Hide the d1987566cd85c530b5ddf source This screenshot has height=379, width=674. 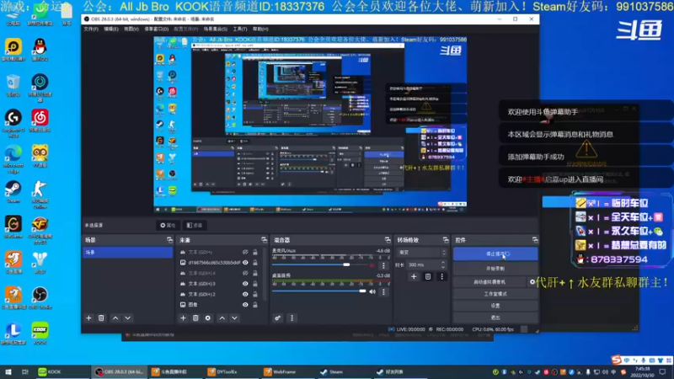245,263
